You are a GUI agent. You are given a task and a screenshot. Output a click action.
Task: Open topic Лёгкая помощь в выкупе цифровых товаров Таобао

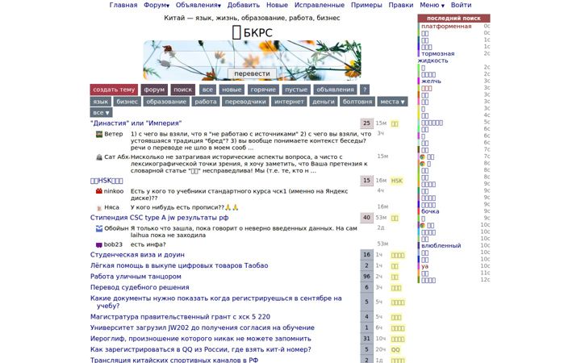(179, 265)
